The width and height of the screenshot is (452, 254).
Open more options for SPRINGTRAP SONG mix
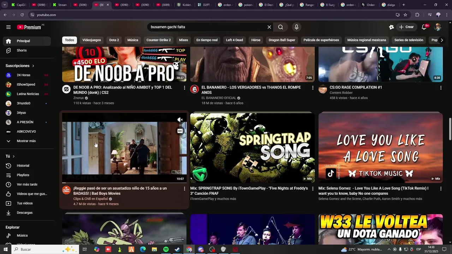313,189
